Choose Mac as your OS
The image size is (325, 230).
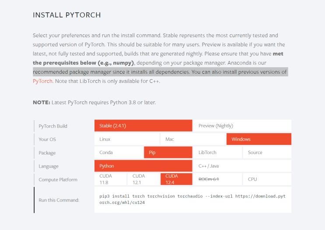[192, 139]
